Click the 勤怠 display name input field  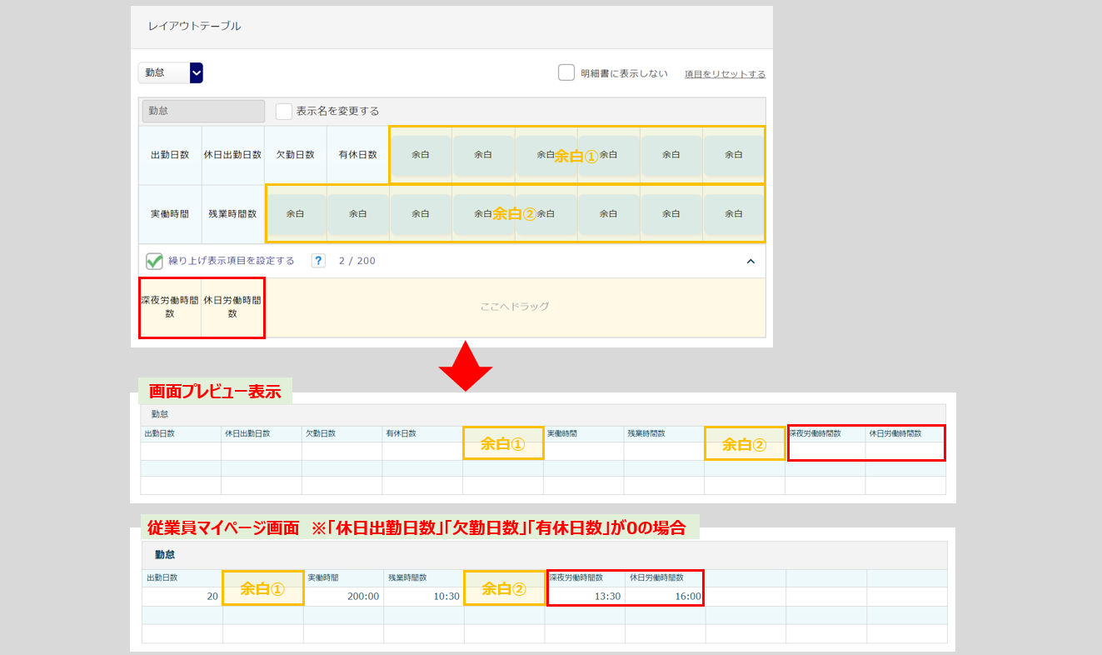(203, 111)
